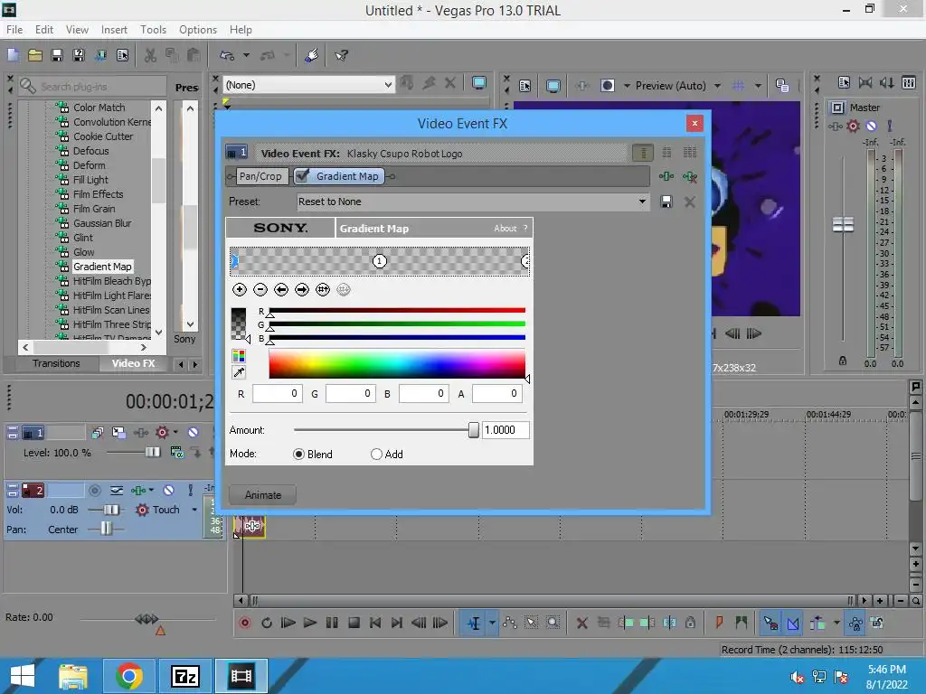Screen dimensions: 926x694
Task: Open edit tool dropdown arrow in timeline toolbar
Action: coord(492,623)
